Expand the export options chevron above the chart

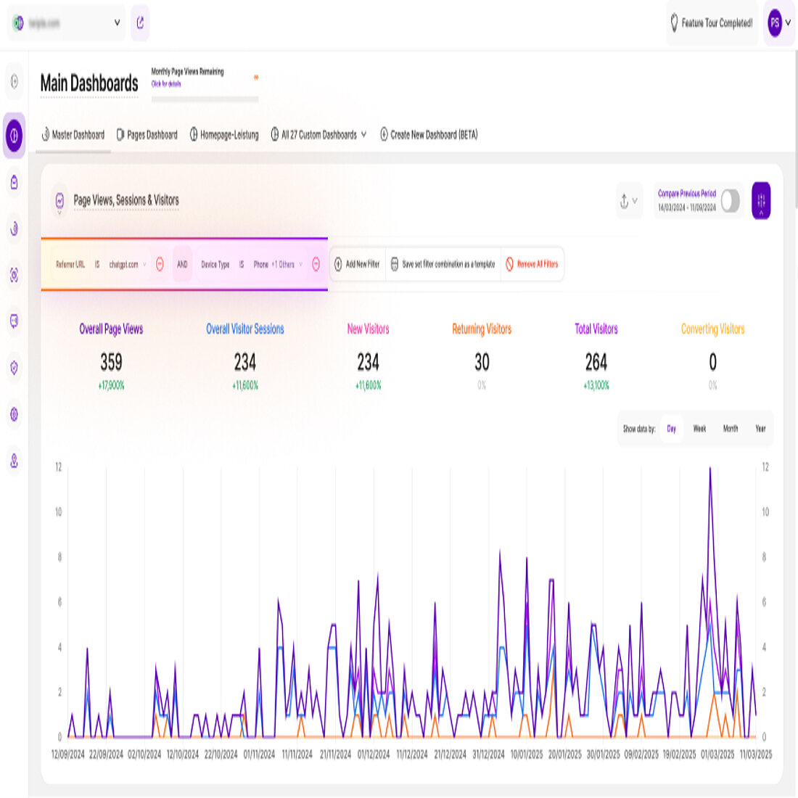[x=635, y=201]
